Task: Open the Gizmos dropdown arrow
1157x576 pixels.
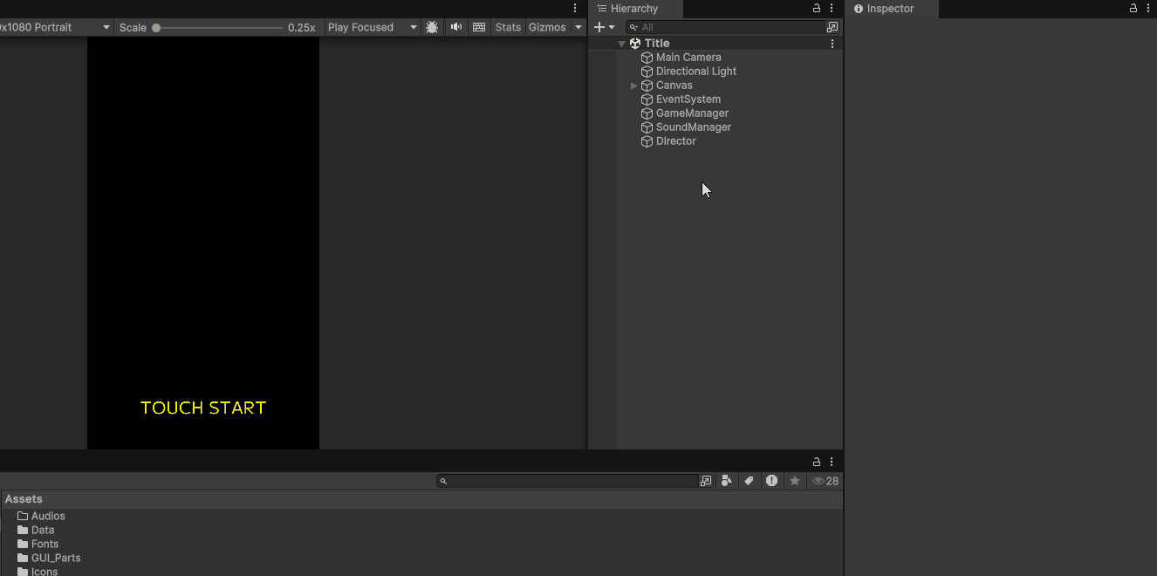Action: pyautogui.click(x=578, y=27)
